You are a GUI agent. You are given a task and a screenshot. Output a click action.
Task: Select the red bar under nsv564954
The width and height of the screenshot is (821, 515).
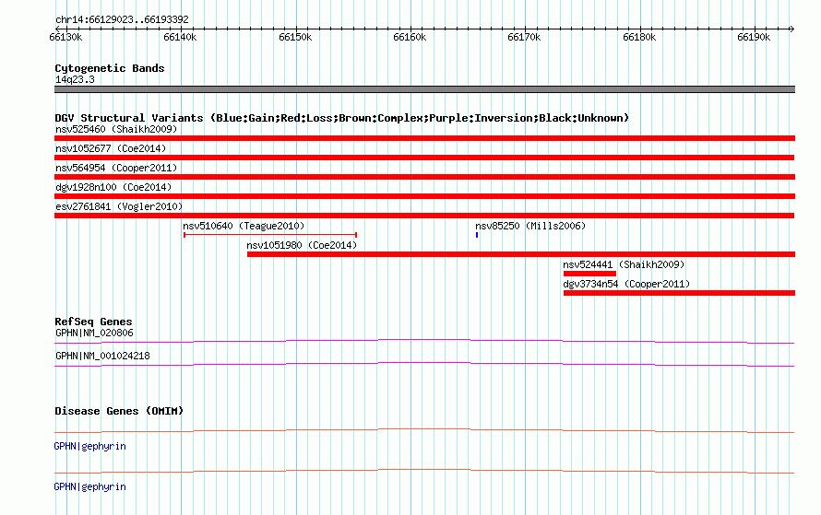(x=424, y=177)
